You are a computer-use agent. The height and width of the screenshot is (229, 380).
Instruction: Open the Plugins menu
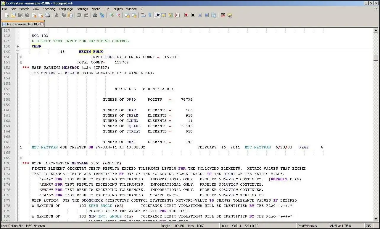pyautogui.click(x=118, y=9)
